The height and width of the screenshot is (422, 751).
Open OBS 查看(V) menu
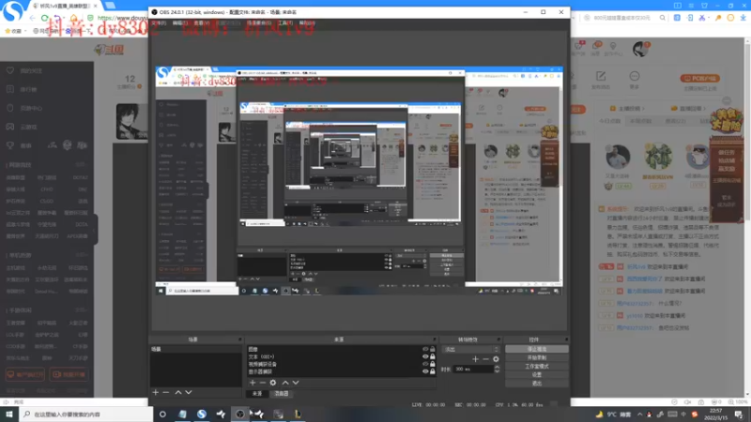(202, 23)
